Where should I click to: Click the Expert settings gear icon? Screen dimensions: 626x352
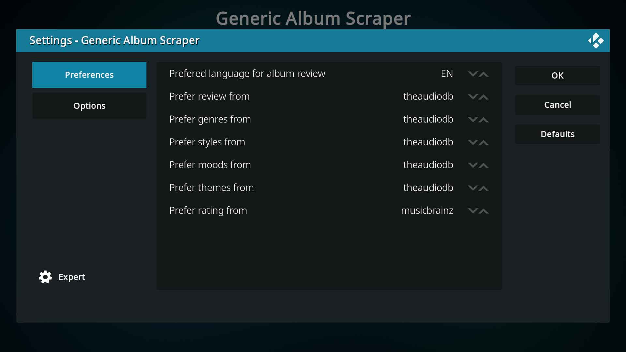[45, 277]
